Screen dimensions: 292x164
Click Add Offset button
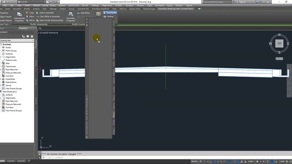83,13
